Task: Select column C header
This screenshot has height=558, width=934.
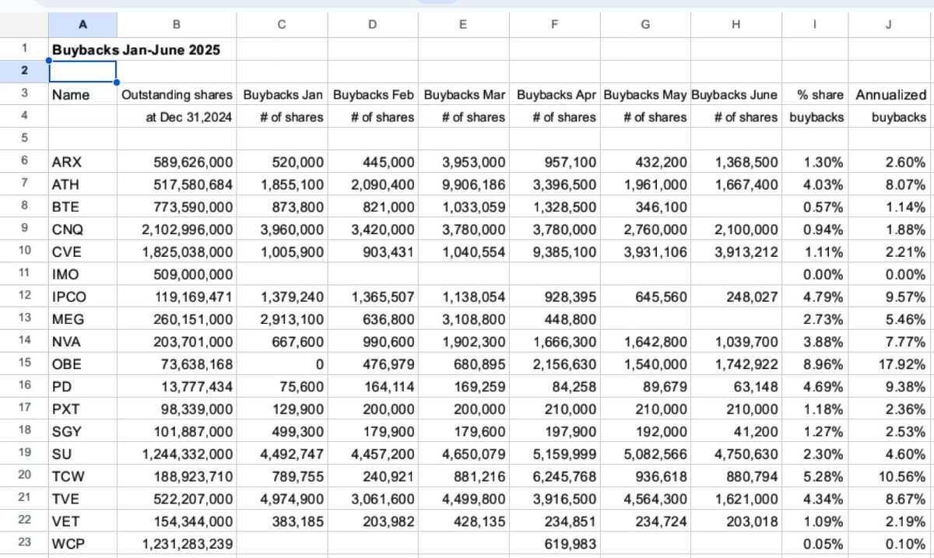Action: tap(282, 24)
